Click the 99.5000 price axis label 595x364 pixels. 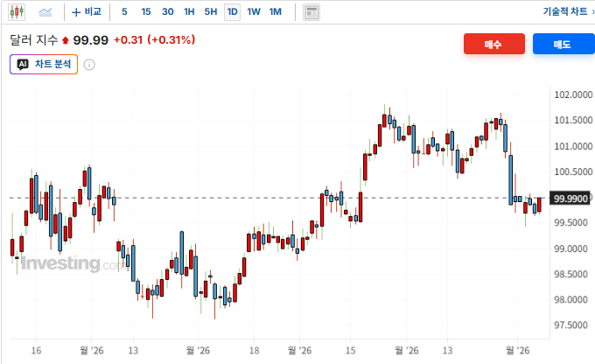pos(573,223)
